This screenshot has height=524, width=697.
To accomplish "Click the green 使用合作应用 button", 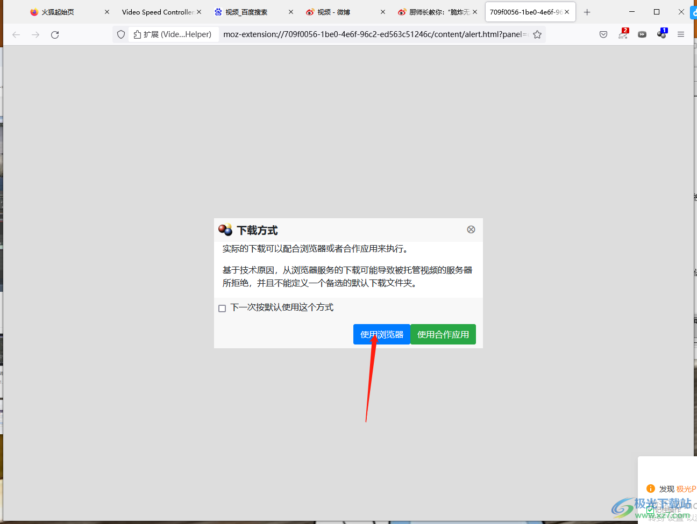I will point(443,334).
